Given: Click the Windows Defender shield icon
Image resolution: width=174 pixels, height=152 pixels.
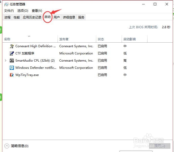Looking at the screenshot, I should point(12,68).
